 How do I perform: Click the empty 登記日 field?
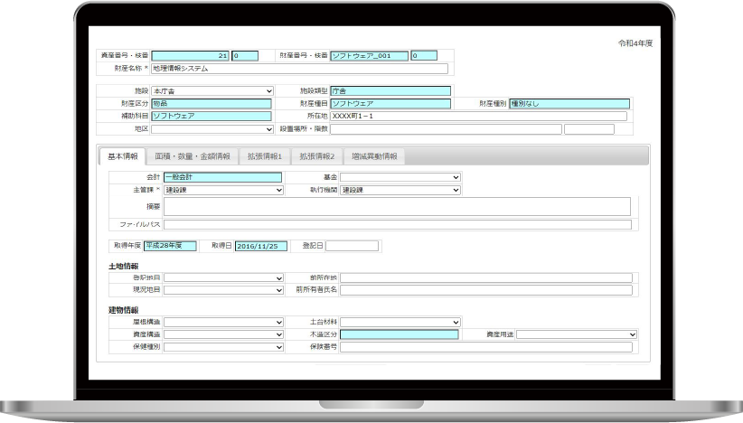pyautogui.click(x=353, y=246)
